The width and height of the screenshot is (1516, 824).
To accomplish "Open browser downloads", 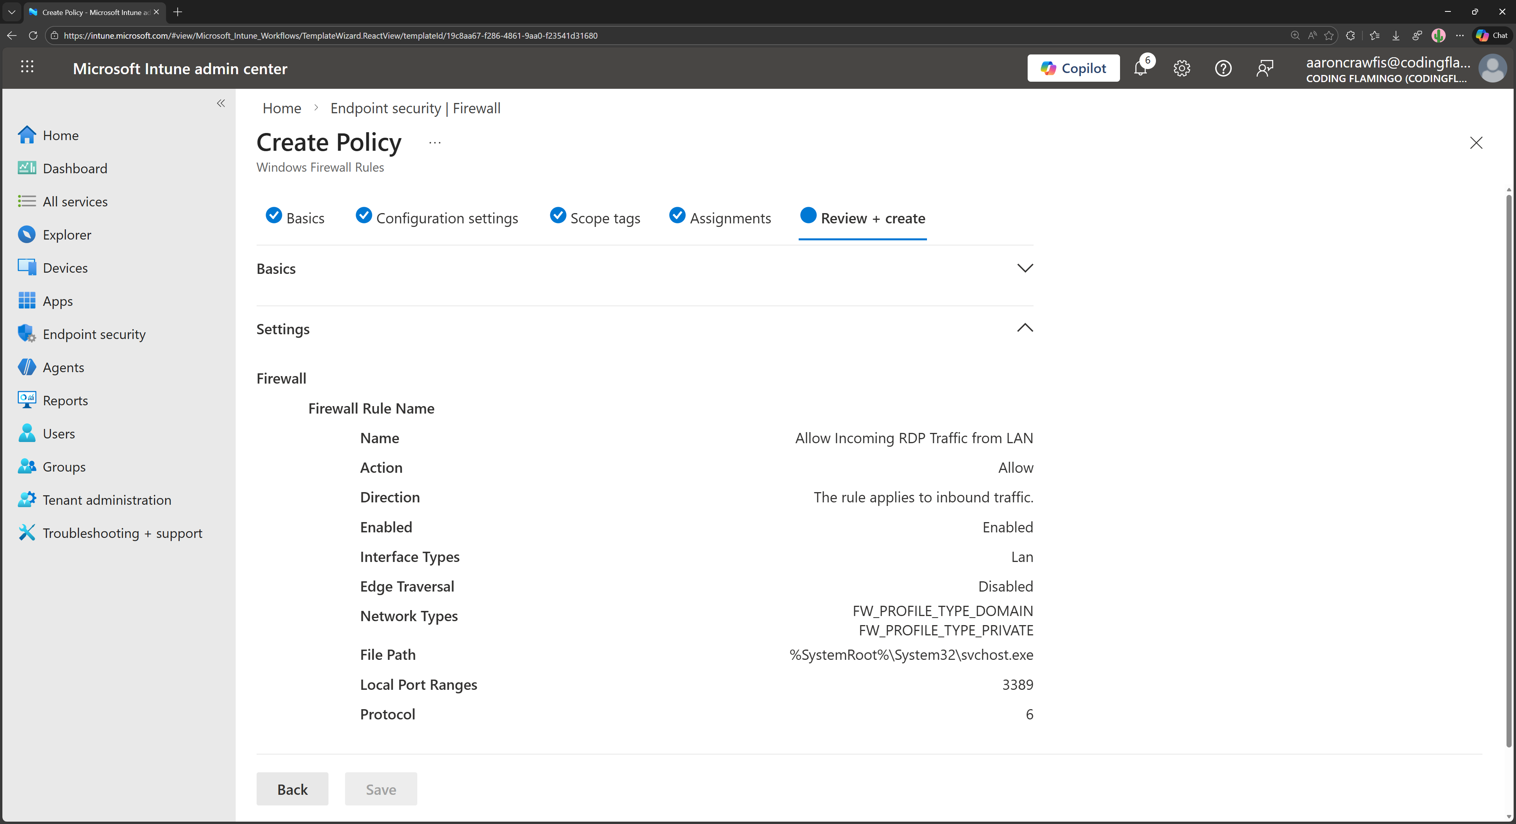I will pos(1395,35).
